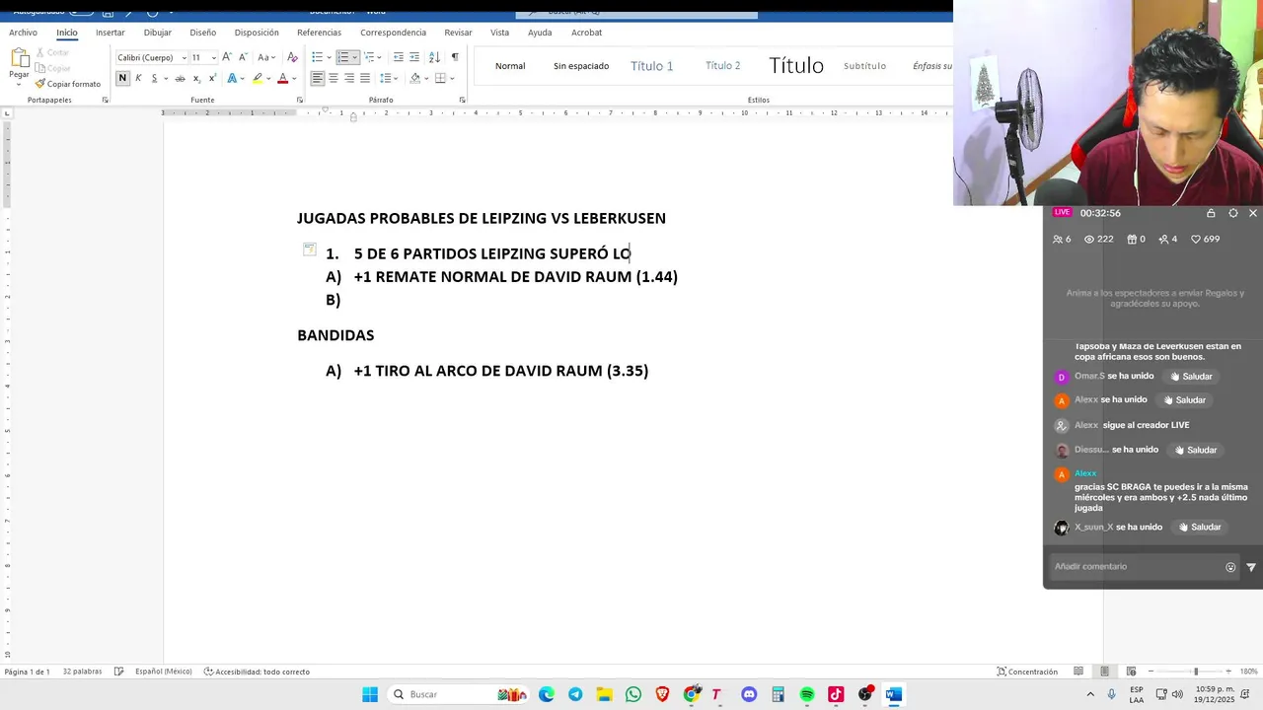Switch to the Revisar tab
Screen dimensions: 1263x710
pos(458,33)
